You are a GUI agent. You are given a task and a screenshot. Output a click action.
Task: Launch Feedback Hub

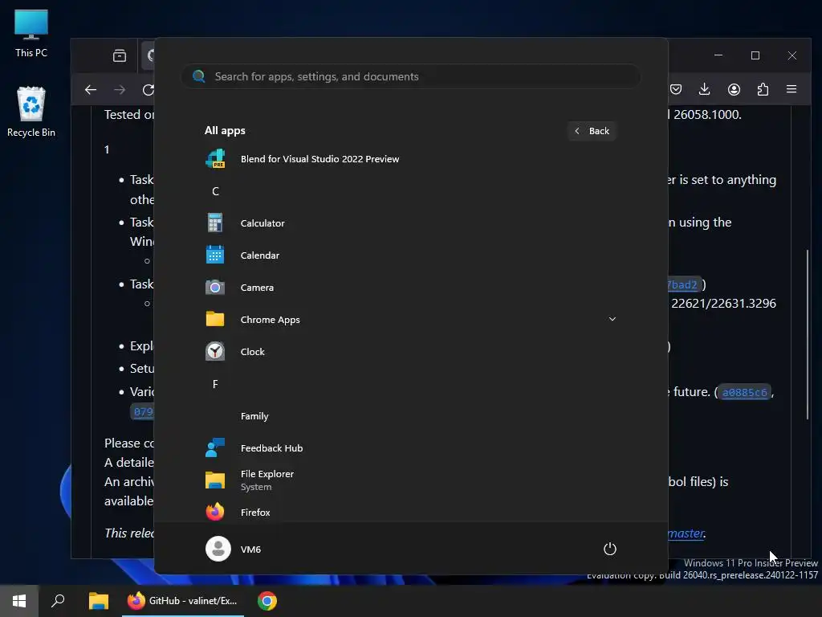click(410, 447)
